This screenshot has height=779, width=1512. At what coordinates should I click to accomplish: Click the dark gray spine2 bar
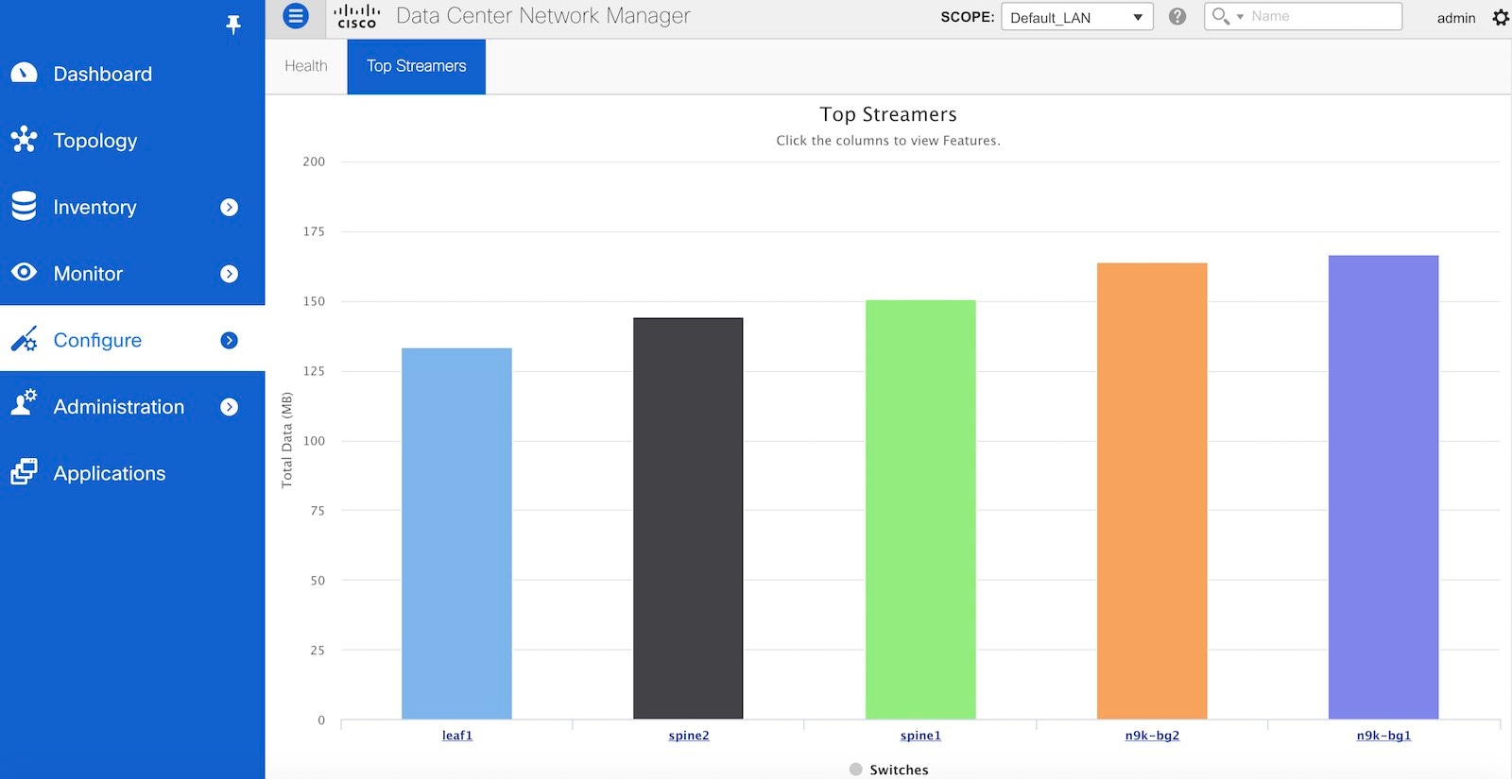pyautogui.click(x=688, y=518)
